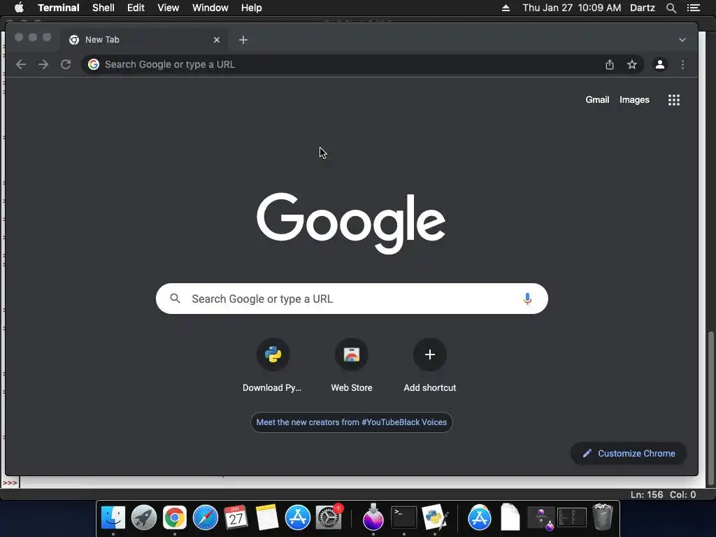
Task: Close the New Tab tab
Action: pos(217,40)
